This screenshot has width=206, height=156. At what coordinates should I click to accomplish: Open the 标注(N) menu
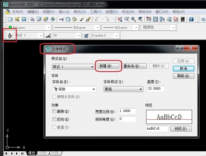point(128,12)
